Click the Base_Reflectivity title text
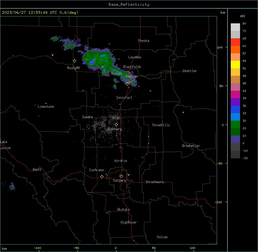The image size is (258, 252). 129,4
